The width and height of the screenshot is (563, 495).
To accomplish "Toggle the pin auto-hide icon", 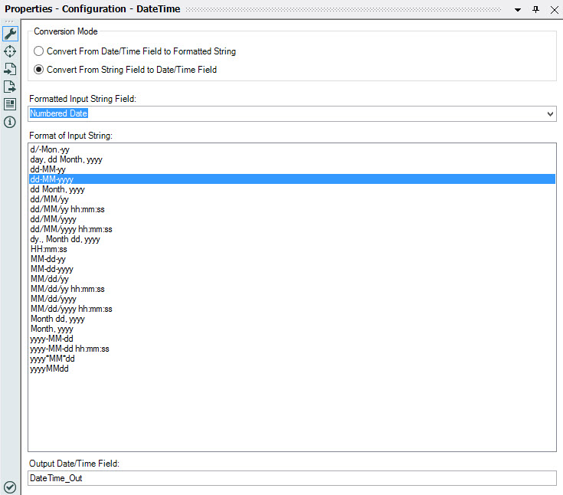I will pos(536,8).
